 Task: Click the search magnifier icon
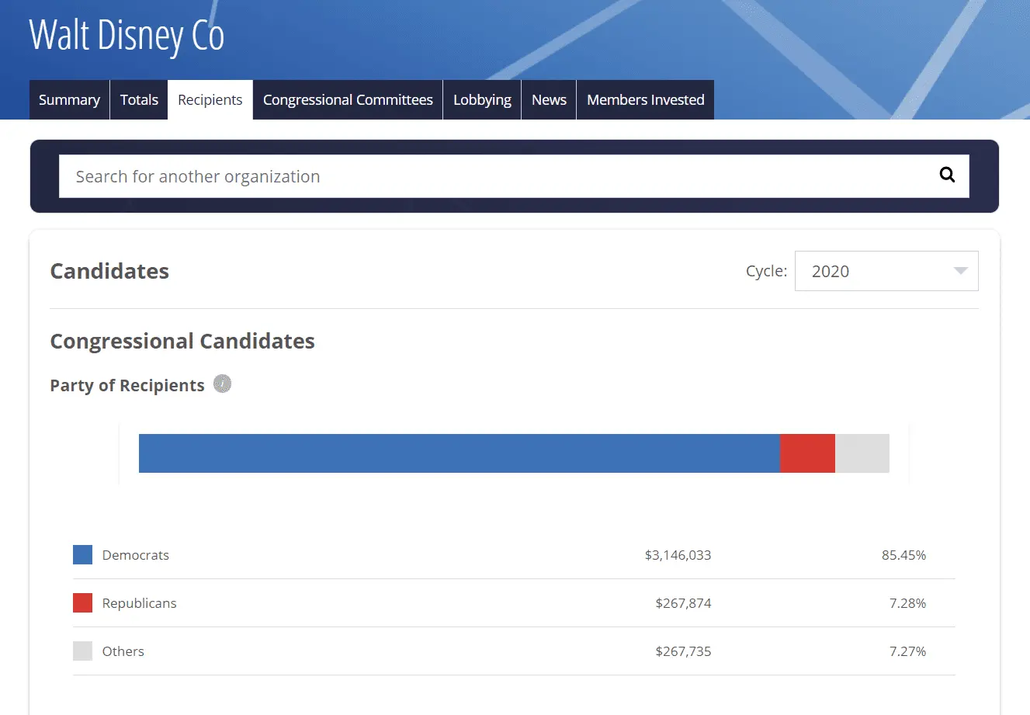coord(947,175)
